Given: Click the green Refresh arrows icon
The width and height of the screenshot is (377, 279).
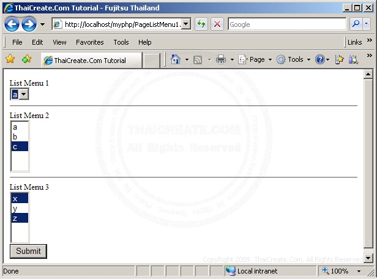Looking at the screenshot, I should pos(201,24).
